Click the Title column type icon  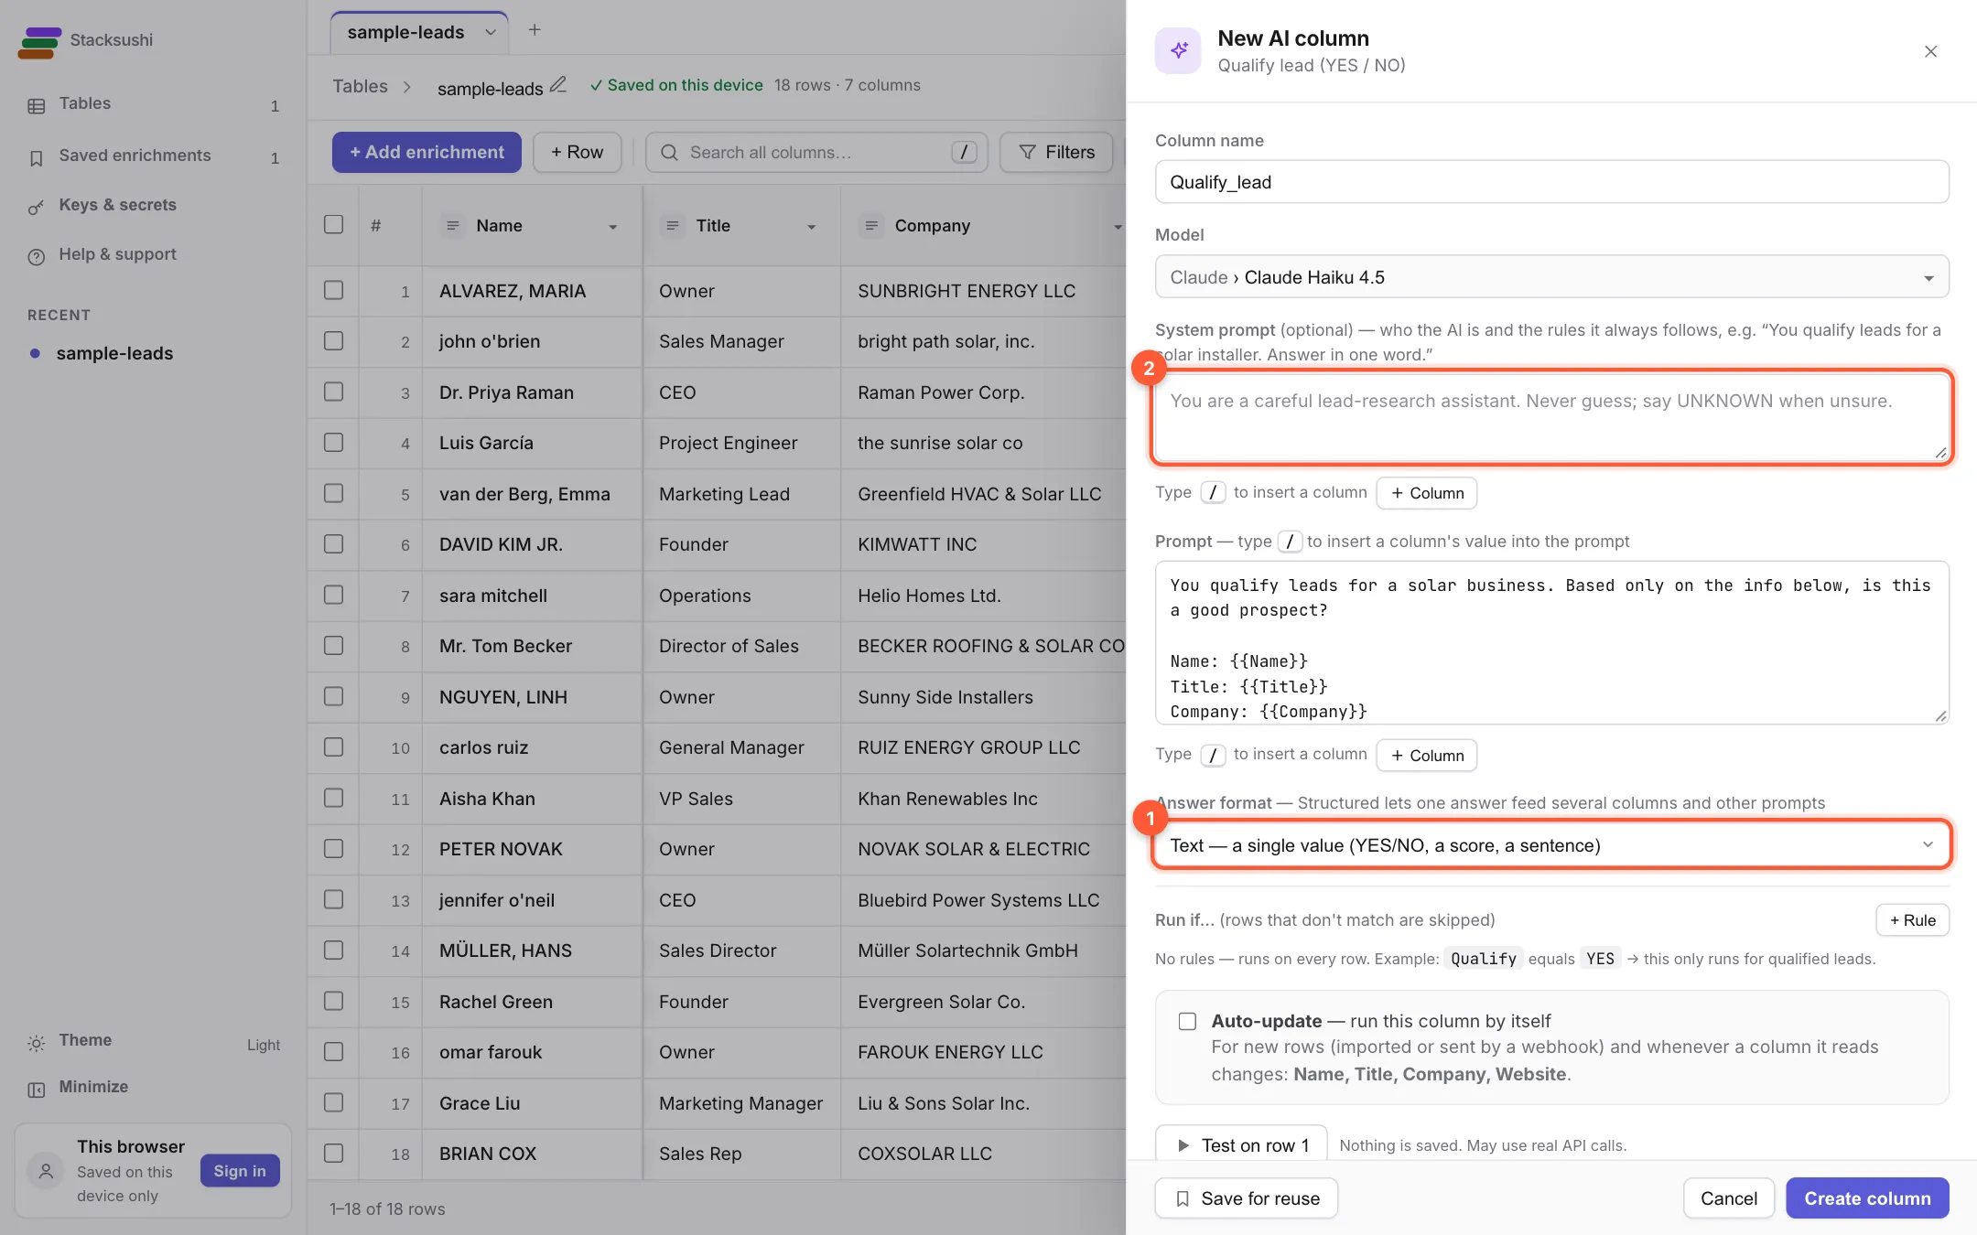(673, 226)
